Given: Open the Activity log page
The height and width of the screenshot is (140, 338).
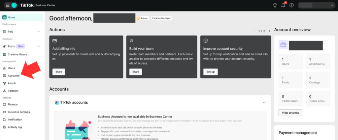Looking at the screenshot, I should 15,127.
